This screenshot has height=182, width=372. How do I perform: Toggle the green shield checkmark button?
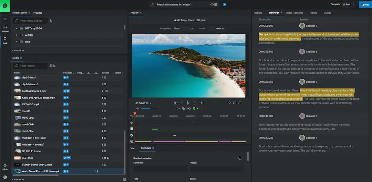click(194, 109)
